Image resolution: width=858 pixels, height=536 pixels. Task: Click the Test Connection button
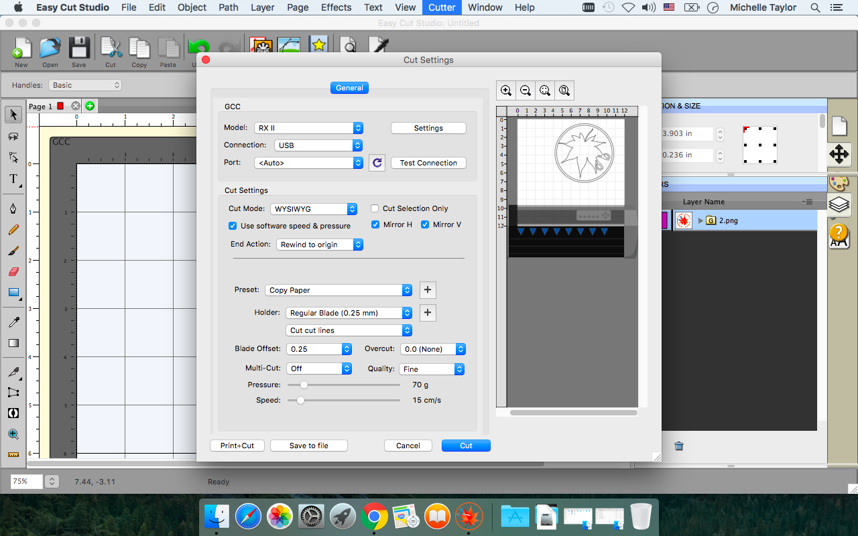coord(428,162)
